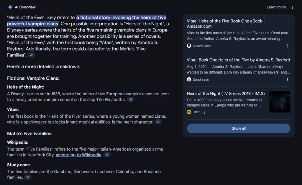Open more options for IMDb result
The height and width of the screenshot is (185, 302).
205,112
